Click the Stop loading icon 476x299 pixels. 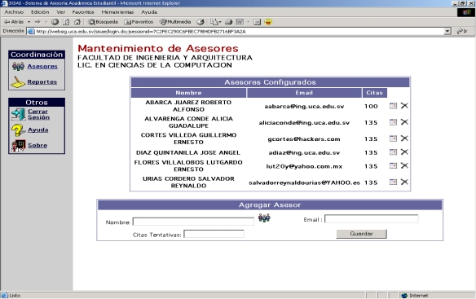(x=55, y=22)
